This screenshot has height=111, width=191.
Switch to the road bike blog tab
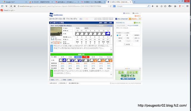41,2
